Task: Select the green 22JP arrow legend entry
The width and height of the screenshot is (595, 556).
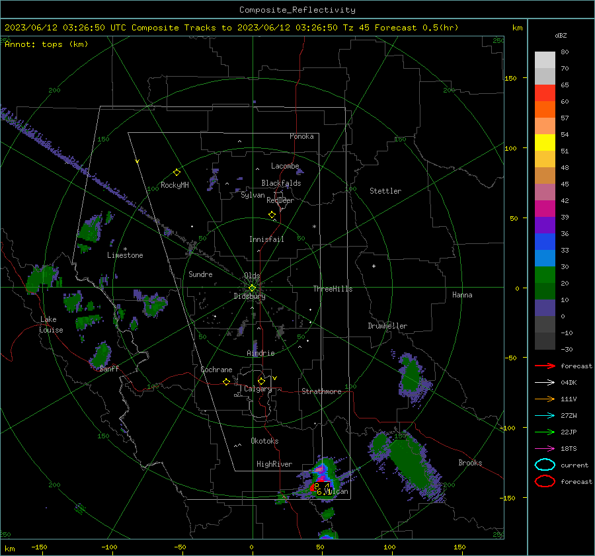Action: (x=545, y=432)
